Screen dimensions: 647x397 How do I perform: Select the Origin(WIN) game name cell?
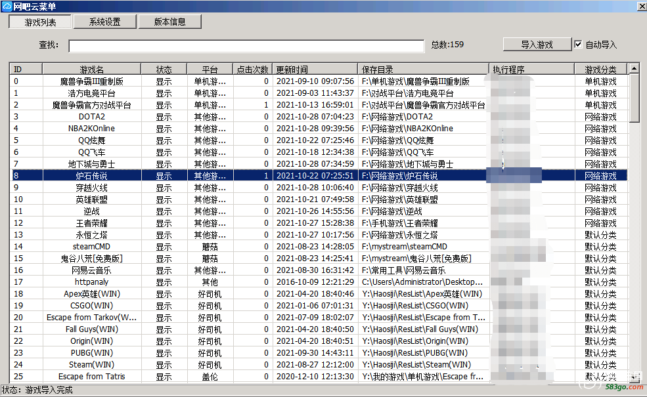(x=91, y=341)
